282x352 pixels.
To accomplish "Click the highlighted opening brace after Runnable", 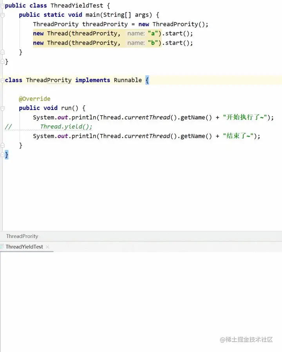I will point(147,80).
